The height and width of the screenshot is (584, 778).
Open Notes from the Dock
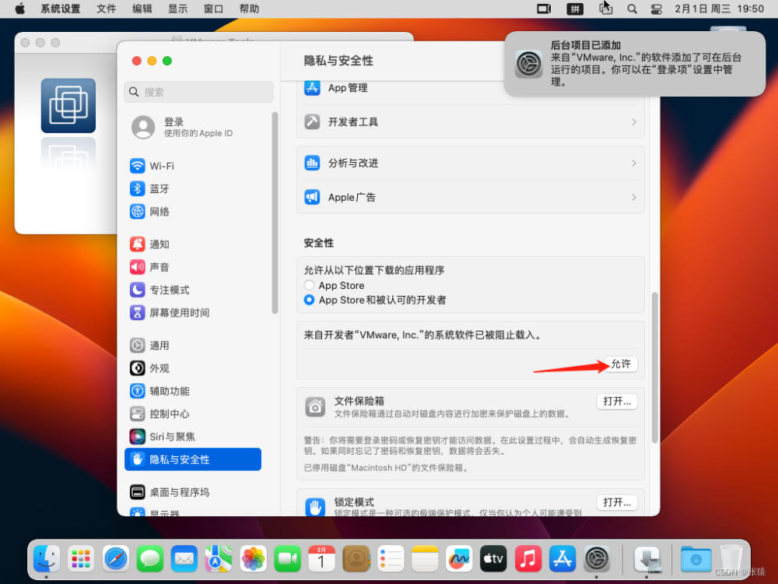(x=425, y=558)
